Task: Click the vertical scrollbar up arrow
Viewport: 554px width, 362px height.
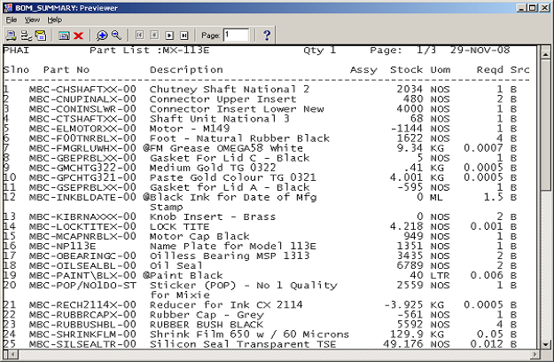Action: 546,51
